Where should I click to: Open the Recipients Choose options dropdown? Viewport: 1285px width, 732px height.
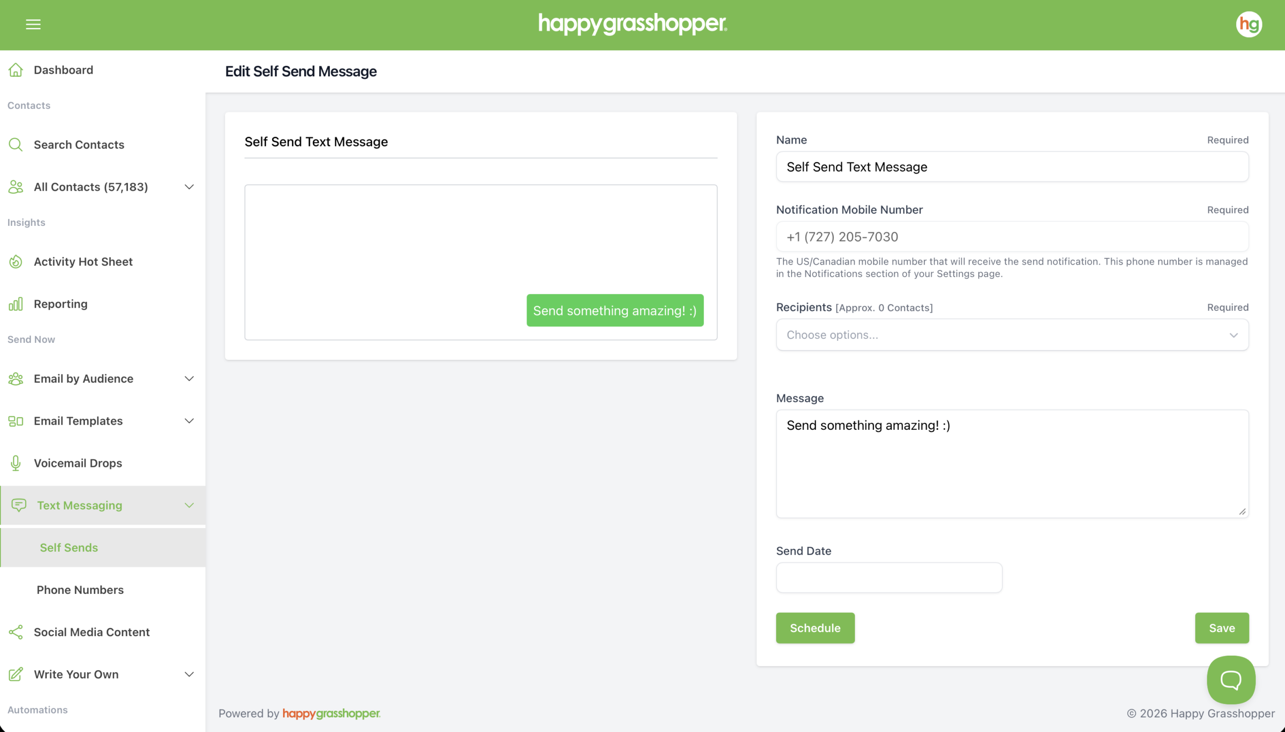click(1011, 335)
